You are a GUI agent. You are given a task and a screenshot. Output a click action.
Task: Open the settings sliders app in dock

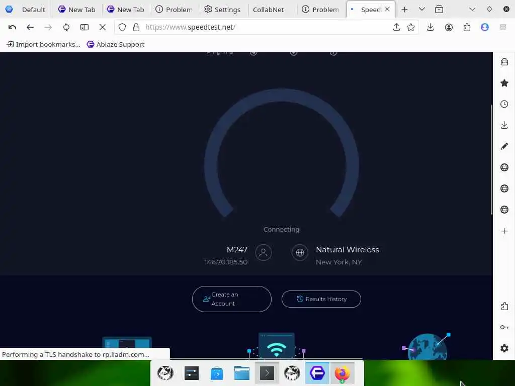pos(192,373)
